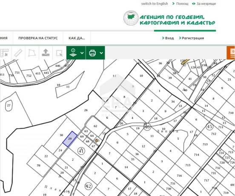Open the green layers info tool
Viewport: 235px width, 196px height.
pyautogui.click(x=73, y=53)
